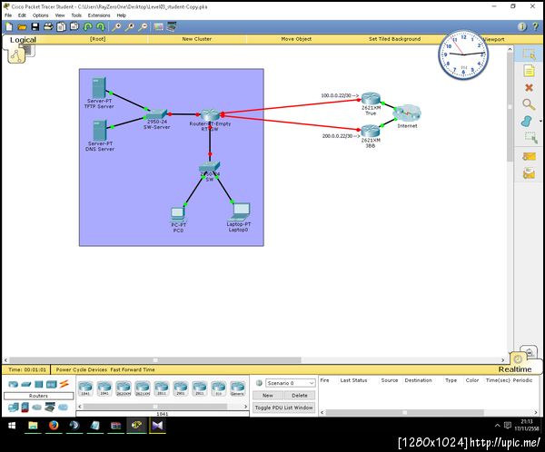The width and height of the screenshot is (545, 452).
Task: Select the Draw Polygon shape tool
Action: (x=527, y=122)
